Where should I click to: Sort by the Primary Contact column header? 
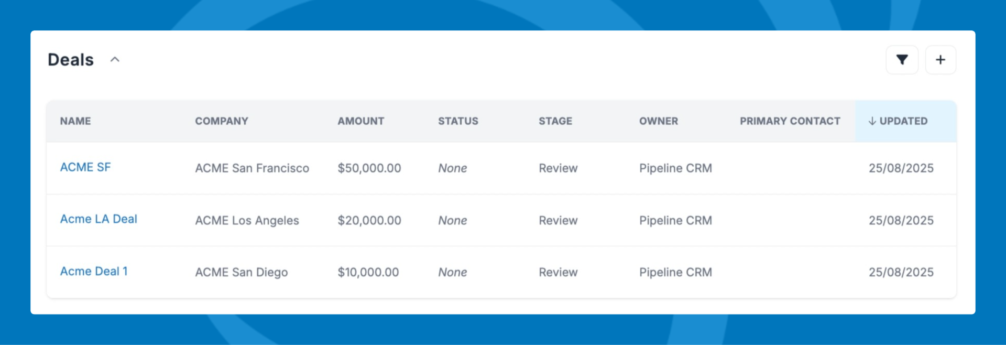[790, 121]
